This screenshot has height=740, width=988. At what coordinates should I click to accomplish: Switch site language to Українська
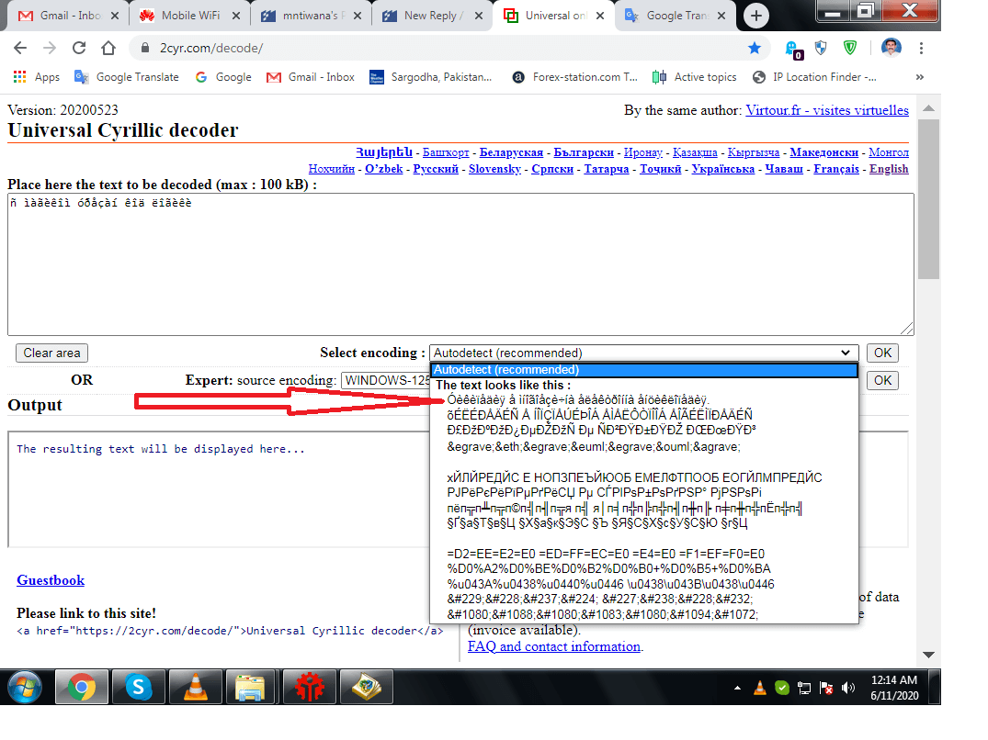(722, 169)
